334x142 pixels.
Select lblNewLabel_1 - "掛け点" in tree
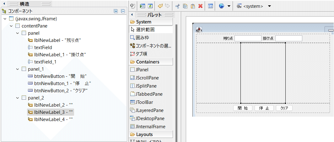57,55
